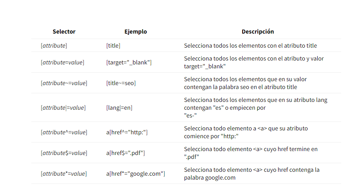Click the Selector column header
The image size is (356, 187).
tap(64, 32)
